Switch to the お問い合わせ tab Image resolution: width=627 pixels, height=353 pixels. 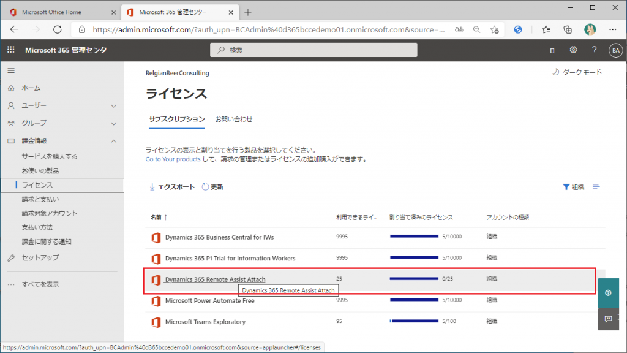pyautogui.click(x=233, y=120)
